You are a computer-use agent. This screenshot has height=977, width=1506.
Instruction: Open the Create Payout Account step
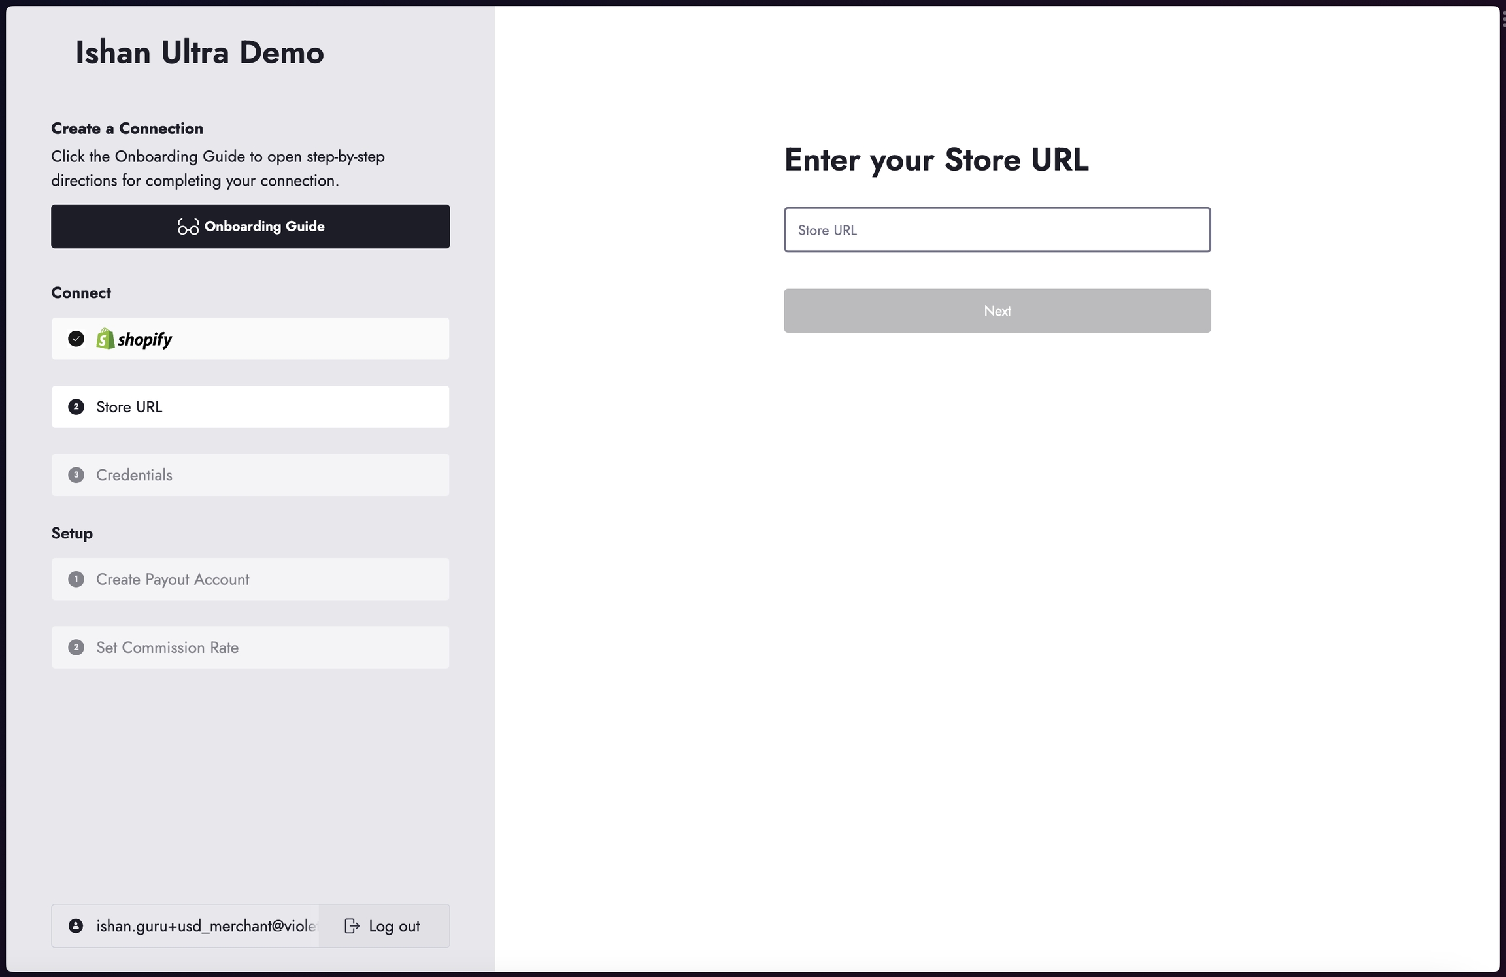[x=250, y=579]
